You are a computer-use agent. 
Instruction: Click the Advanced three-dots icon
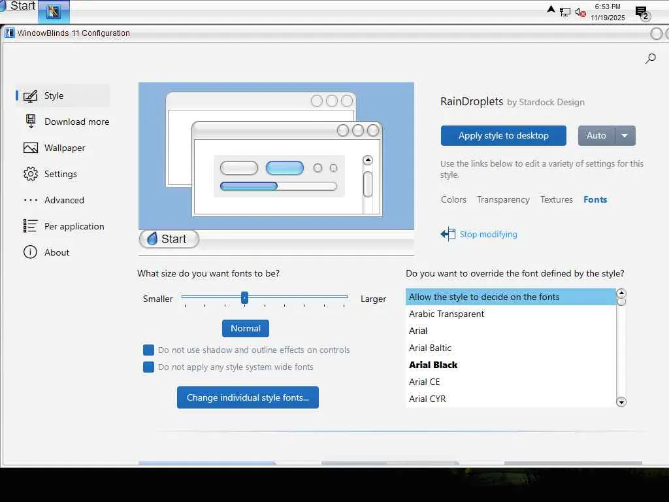click(30, 200)
